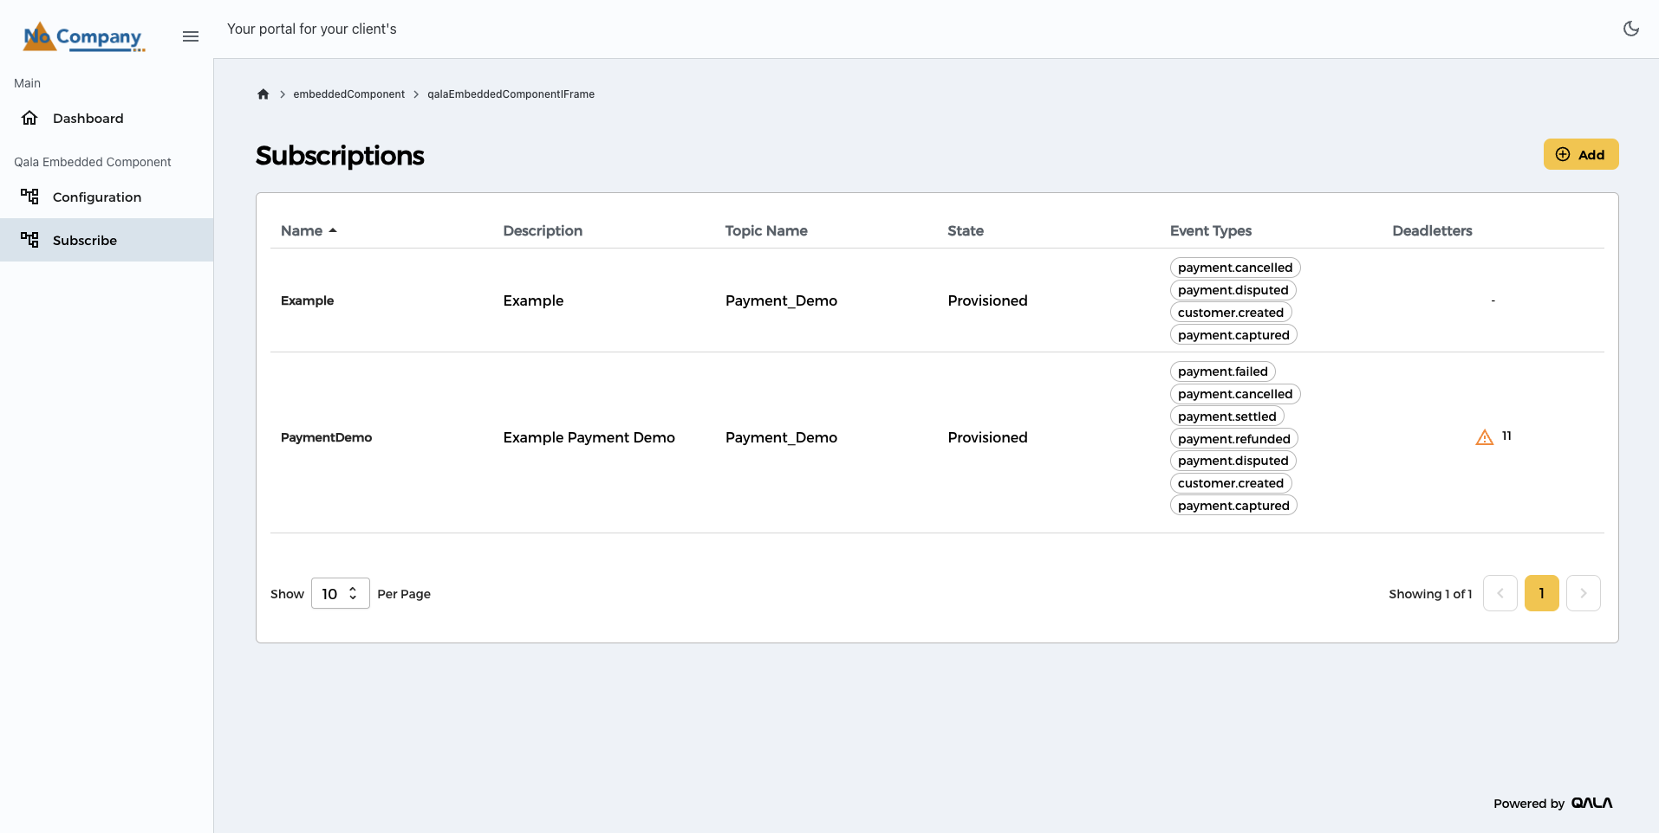Open qalaEmbeddedComponentIFrame breadcrumb

(x=511, y=94)
